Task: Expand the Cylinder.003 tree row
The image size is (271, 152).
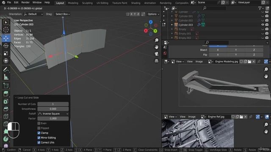Action: [172, 25]
